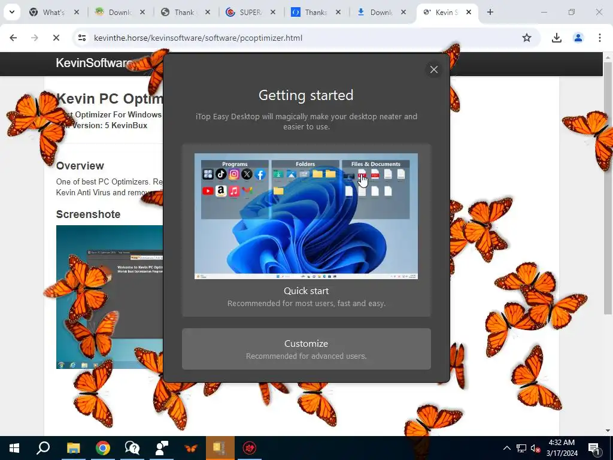The image size is (613, 460).
Task: Choose the Quick start option
Action: pos(306,231)
